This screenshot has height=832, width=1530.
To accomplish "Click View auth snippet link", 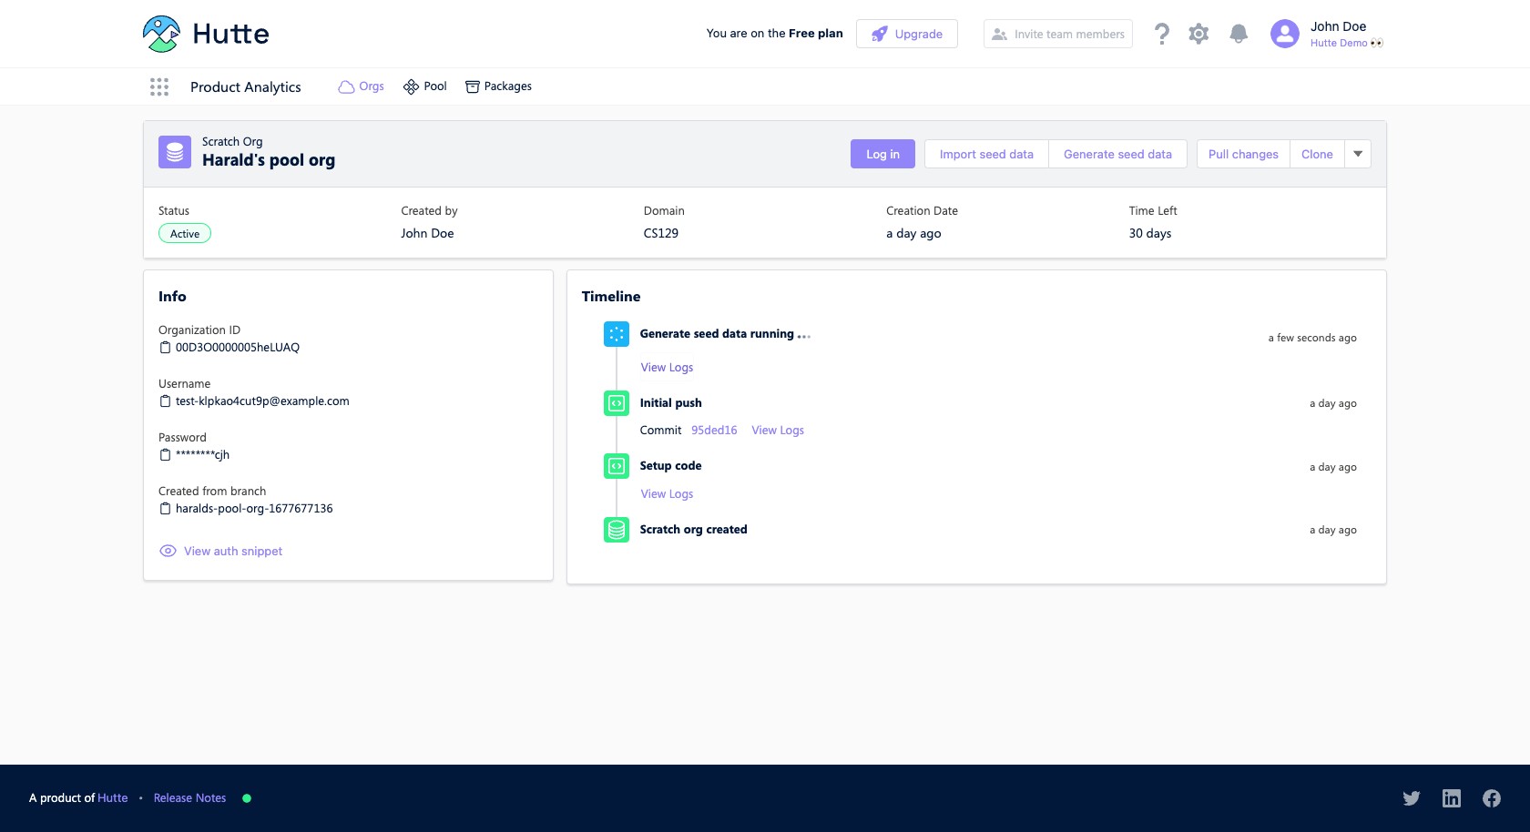I will [x=233, y=551].
